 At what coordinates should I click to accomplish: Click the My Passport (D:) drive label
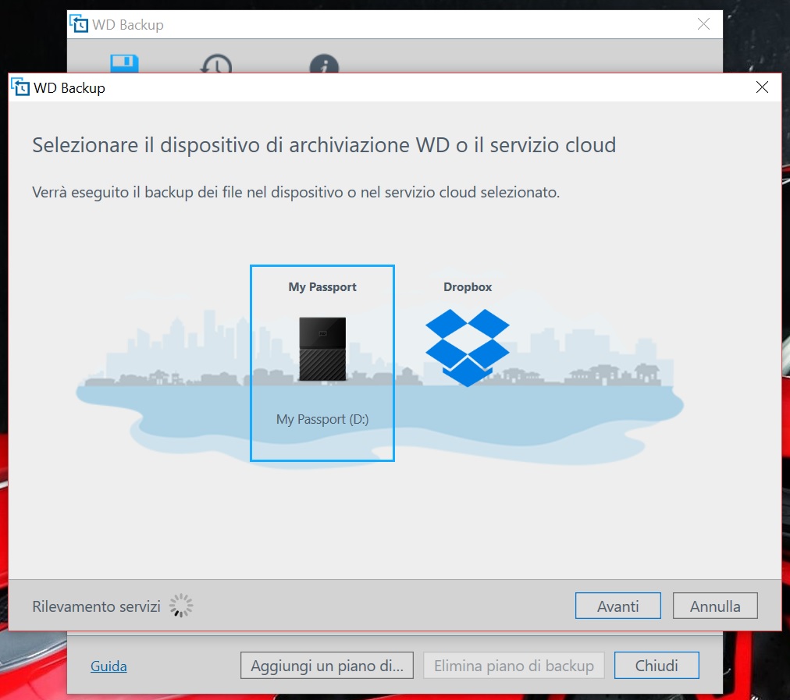(x=322, y=419)
